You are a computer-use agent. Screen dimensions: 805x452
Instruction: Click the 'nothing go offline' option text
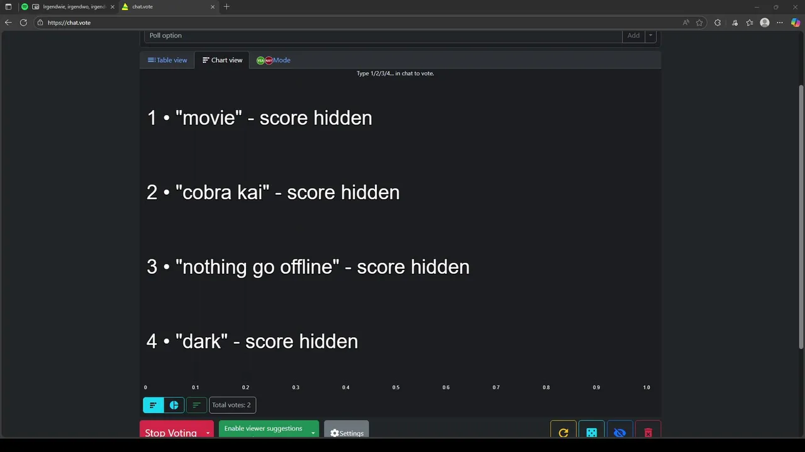[x=308, y=267]
